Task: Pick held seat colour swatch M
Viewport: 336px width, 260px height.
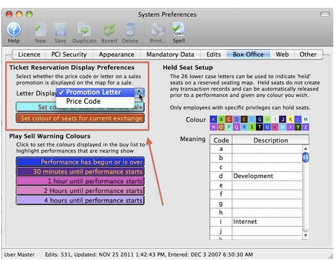Action: (x=306, y=119)
